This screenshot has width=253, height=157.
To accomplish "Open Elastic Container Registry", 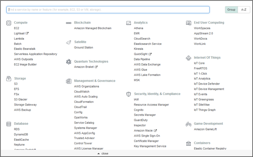I will click(210, 148).
